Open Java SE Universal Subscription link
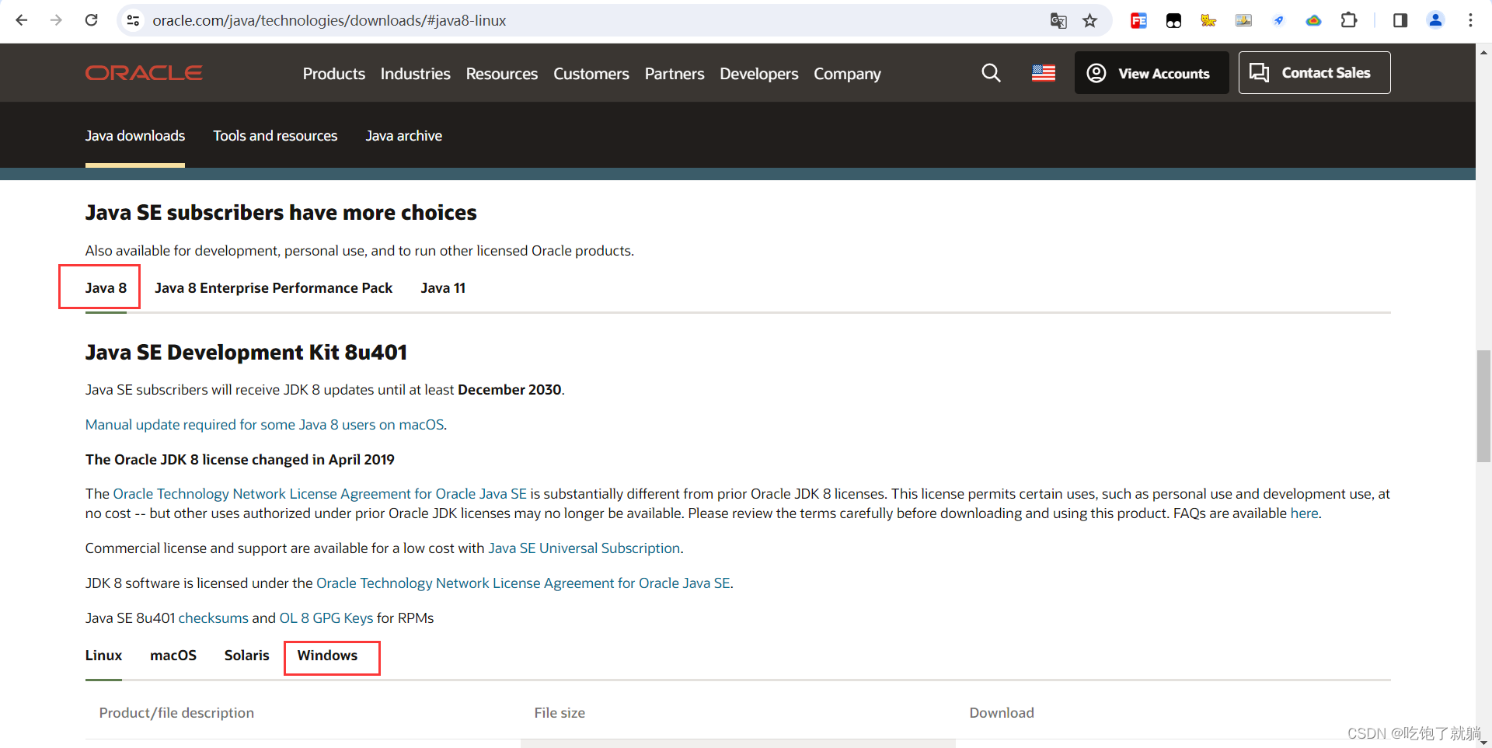Viewport: 1492px width, 748px height. tap(584, 548)
